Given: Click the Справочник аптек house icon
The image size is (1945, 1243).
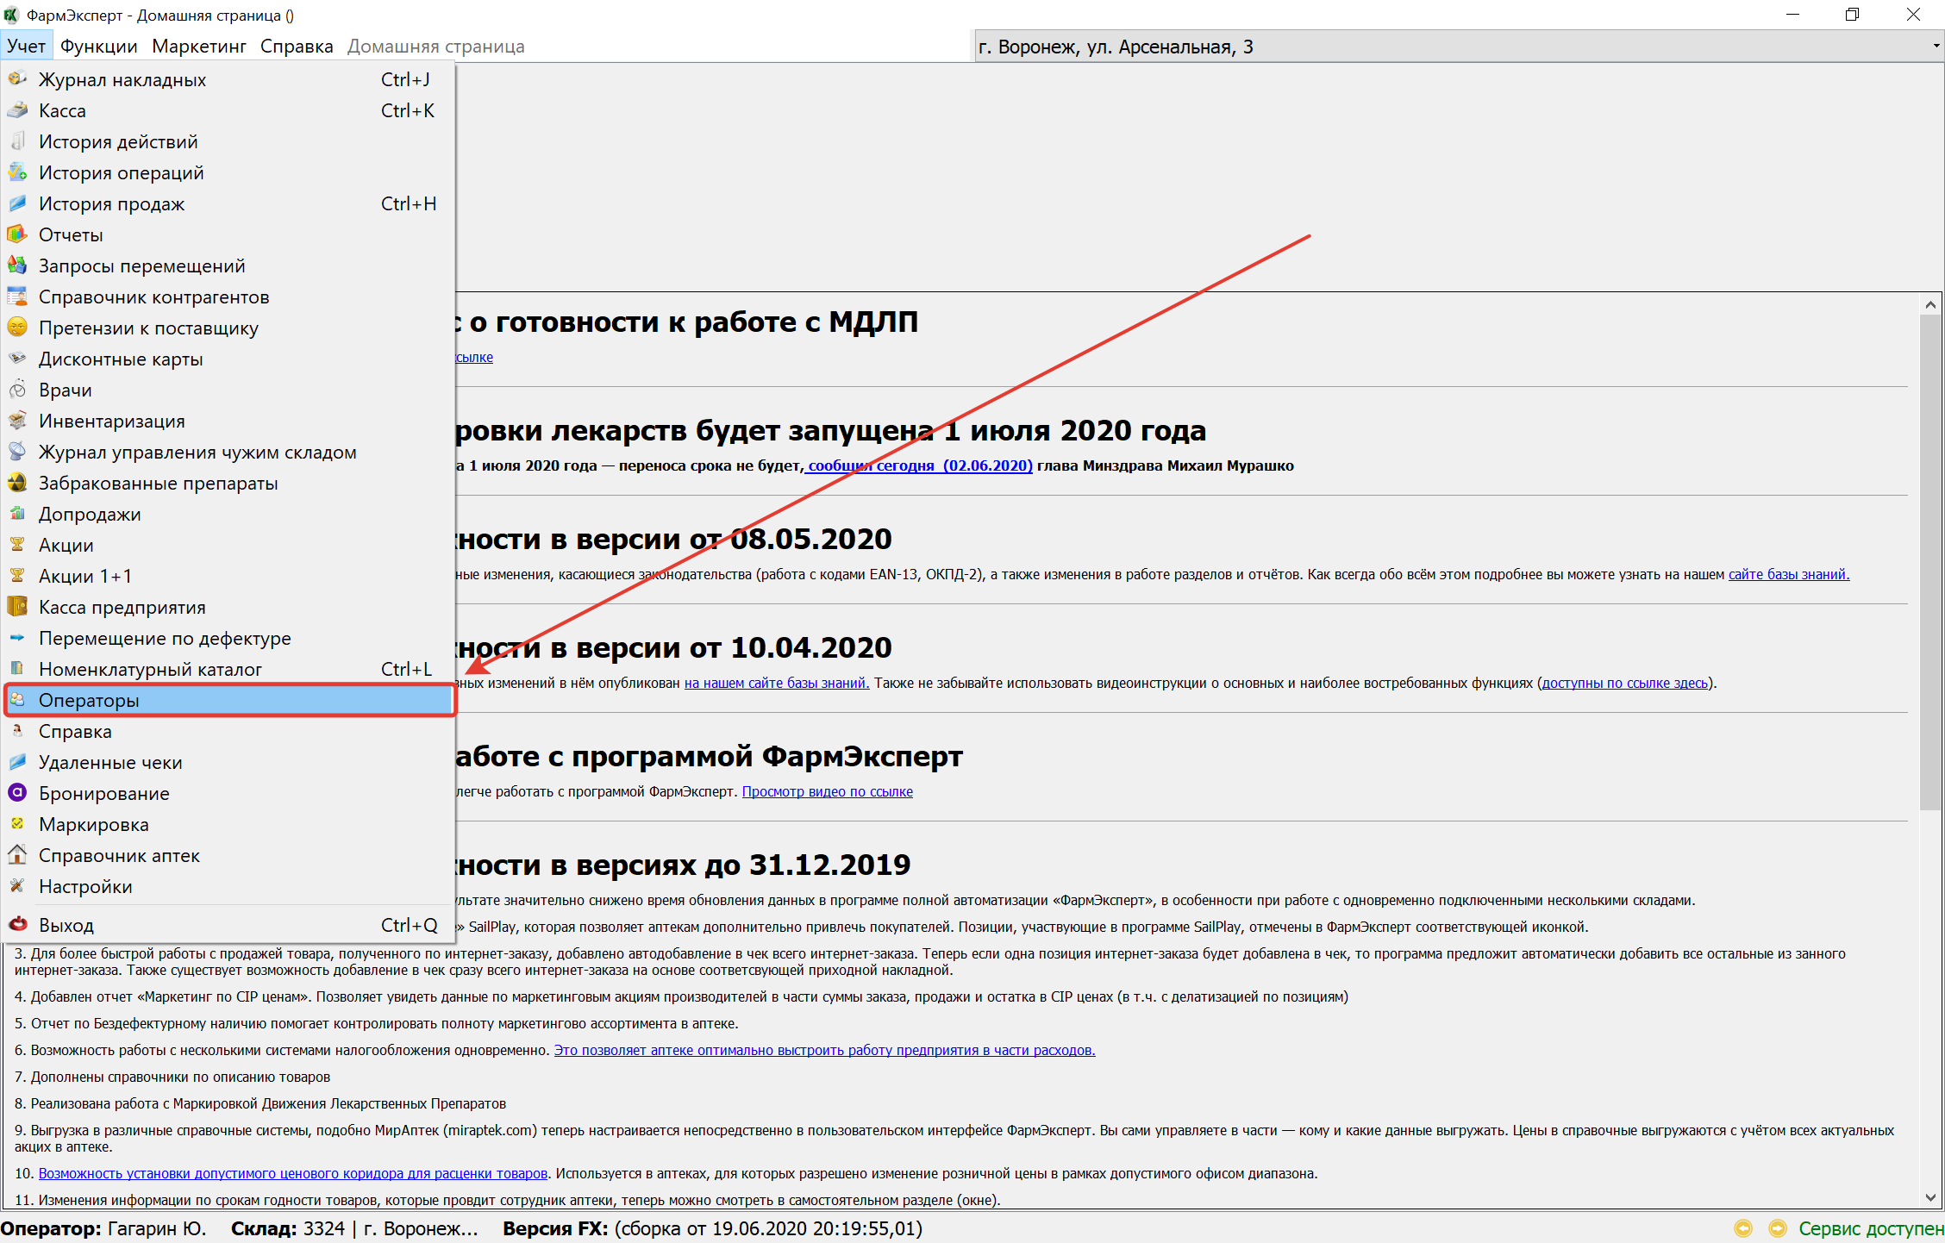Looking at the screenshot, I should 17,855.
